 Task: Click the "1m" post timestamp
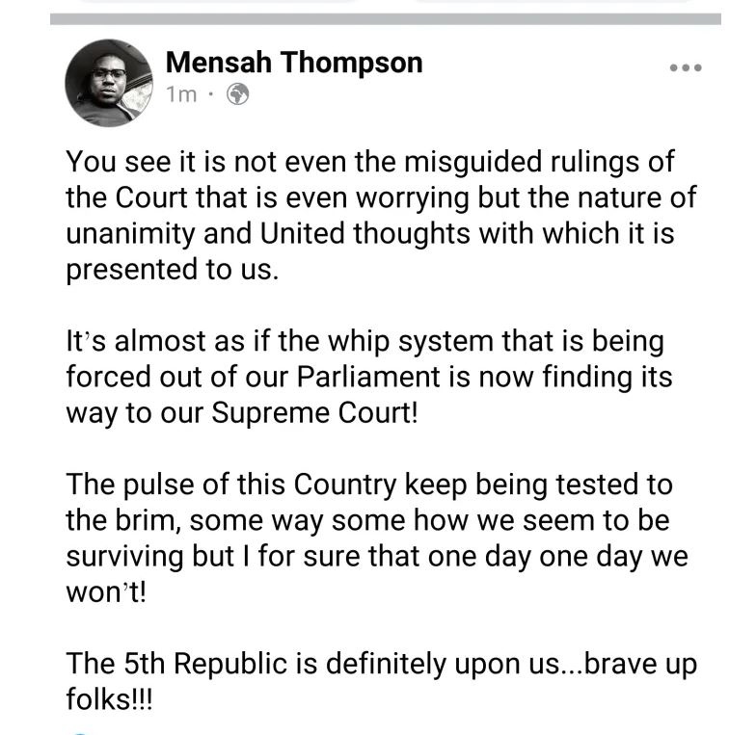181,94
